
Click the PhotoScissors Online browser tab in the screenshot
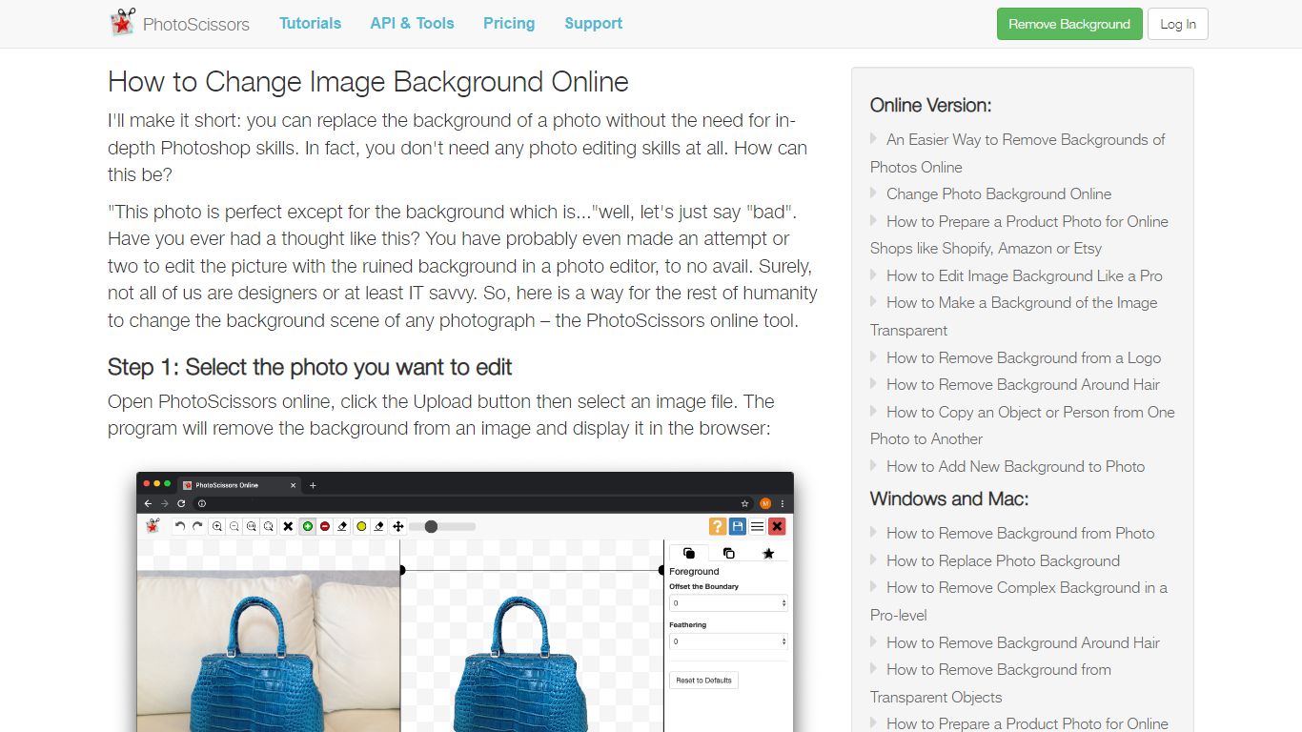[239, 485]
